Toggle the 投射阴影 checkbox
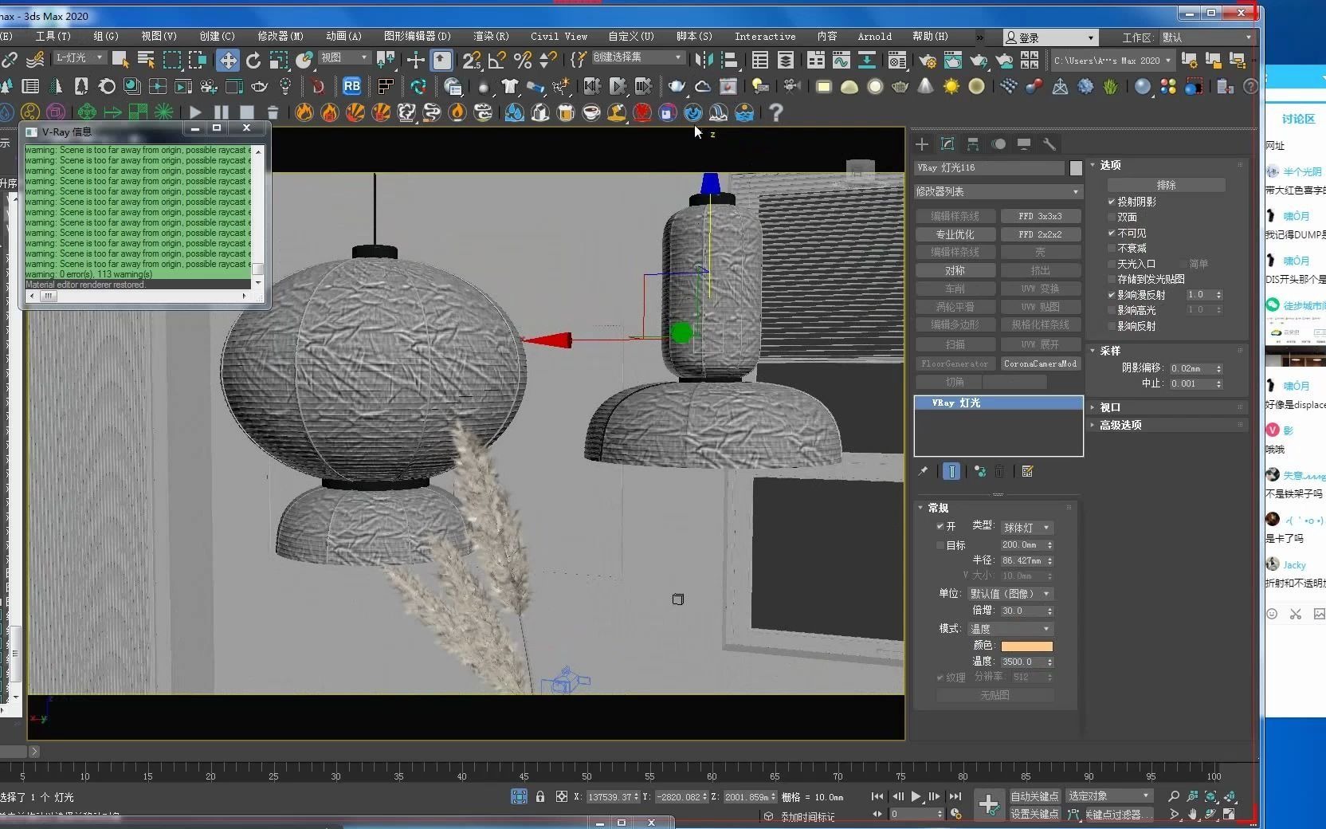Image resolution: width=1326 pixels, height=829 pixels. (1112, 202)
